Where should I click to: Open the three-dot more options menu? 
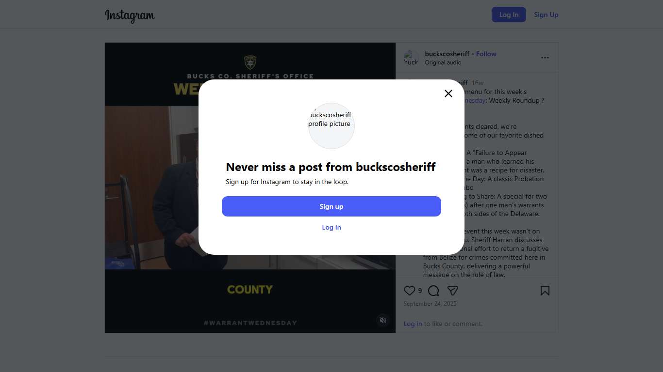(545, 58)
